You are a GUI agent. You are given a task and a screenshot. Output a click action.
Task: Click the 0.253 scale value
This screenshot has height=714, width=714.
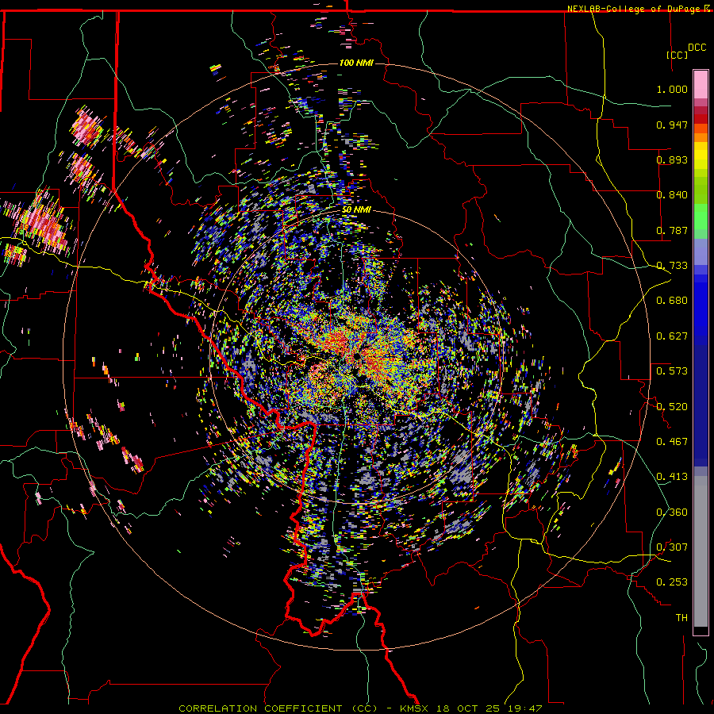(672, 582)
